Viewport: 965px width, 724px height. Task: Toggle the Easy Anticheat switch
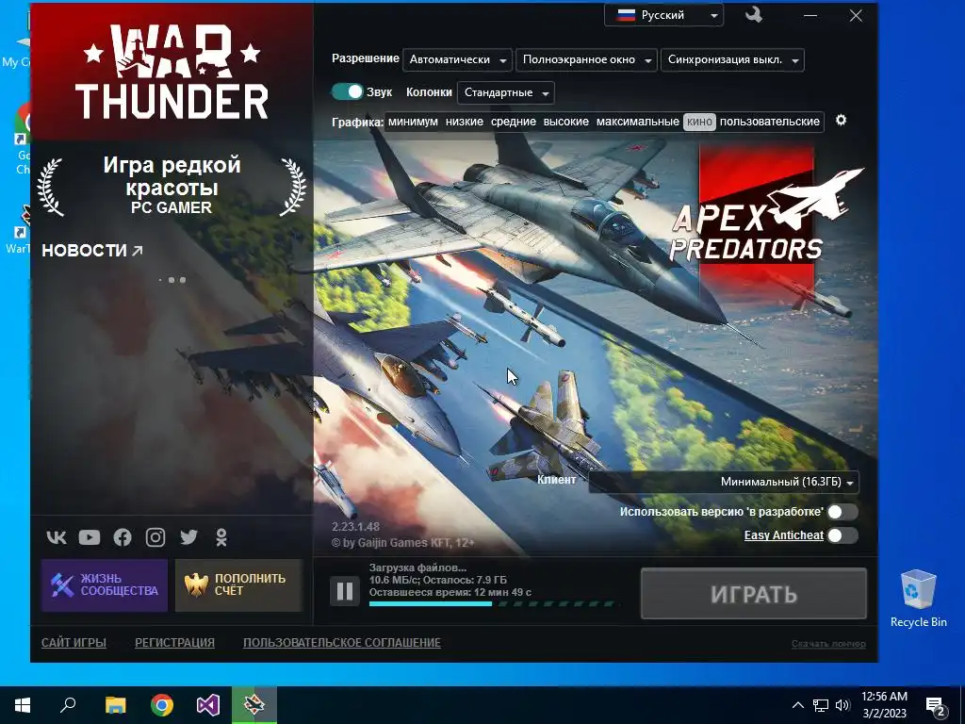(x=842, y=535)
